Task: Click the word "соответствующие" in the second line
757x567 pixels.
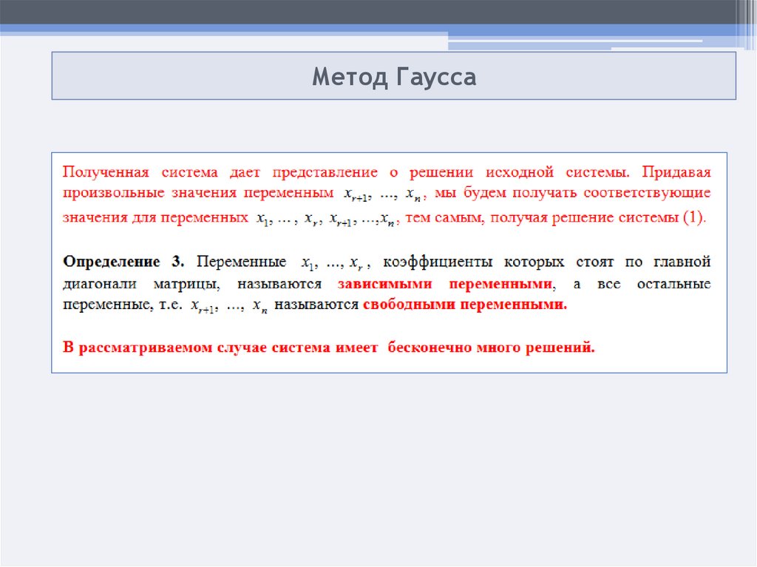Action: coord(647,194)
